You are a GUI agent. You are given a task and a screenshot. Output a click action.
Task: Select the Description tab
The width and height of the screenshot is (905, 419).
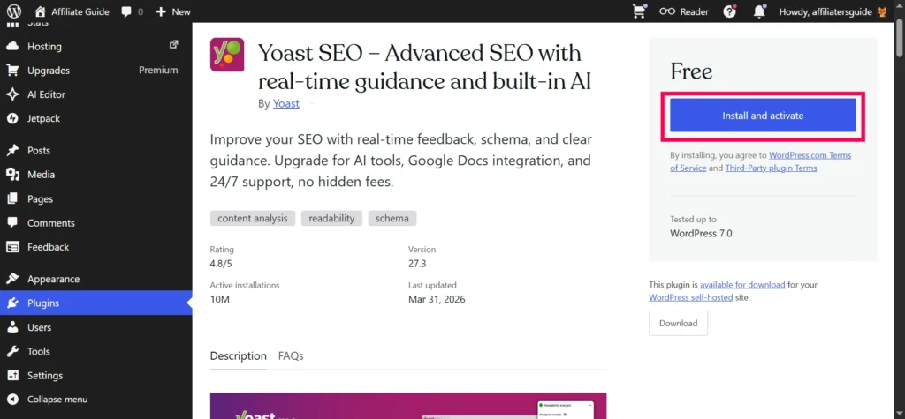coord(238,355)
